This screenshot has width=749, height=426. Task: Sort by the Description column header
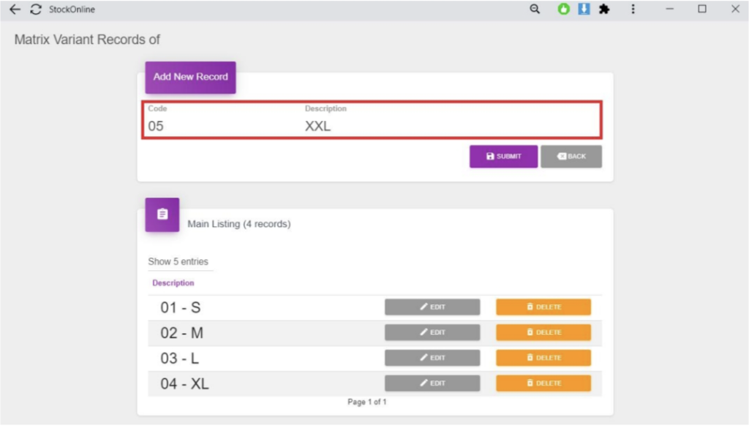(x=173, y=283)
